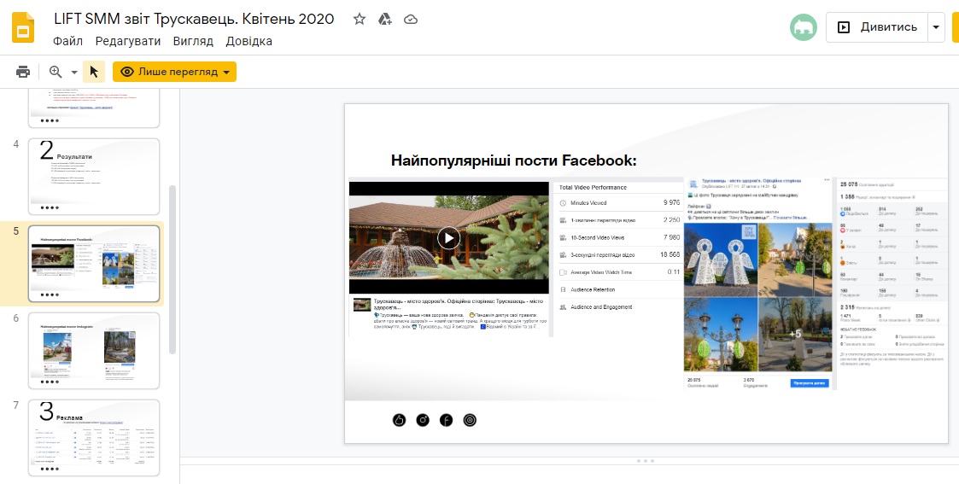Select slide 6 Instagram posts thumbnail
Screen dimensions: 959x484
pyautogui.click(x=94, y=351)
